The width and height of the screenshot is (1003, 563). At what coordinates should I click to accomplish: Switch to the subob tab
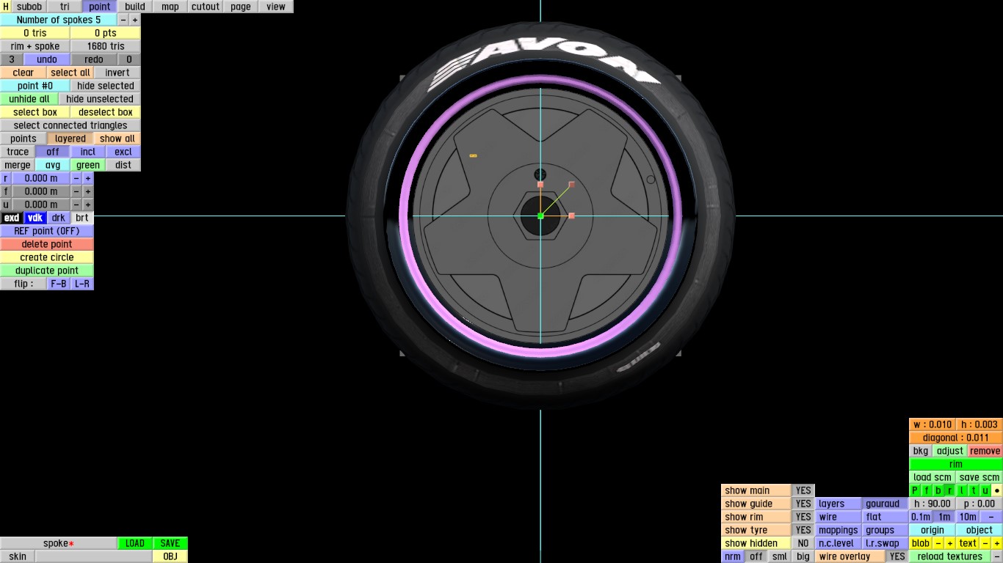click(29, 7)
